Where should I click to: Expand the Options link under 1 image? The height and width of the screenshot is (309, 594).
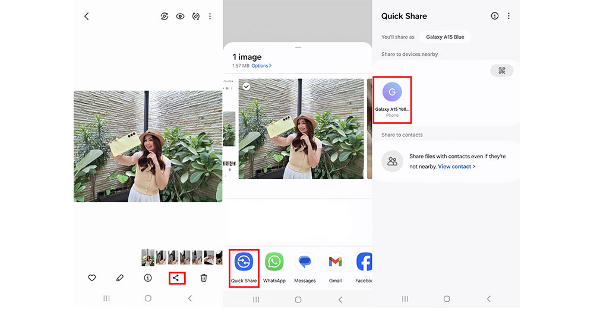(x=261, y=66)
